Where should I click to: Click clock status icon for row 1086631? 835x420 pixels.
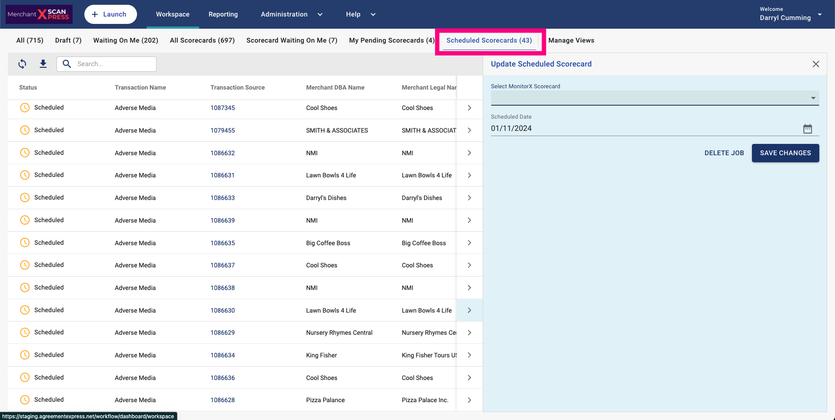[25, 175]
